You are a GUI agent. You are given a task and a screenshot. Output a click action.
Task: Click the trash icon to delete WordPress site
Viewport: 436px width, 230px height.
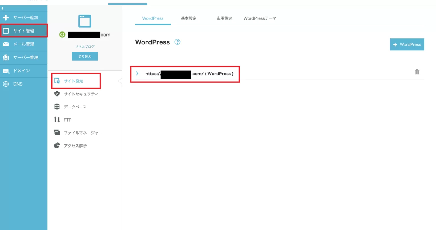tap(417, 72)
